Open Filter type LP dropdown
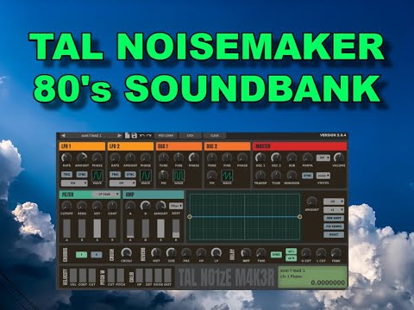This screenshot has height=310, width=414. pyautogui.click(x=106, y=195)
